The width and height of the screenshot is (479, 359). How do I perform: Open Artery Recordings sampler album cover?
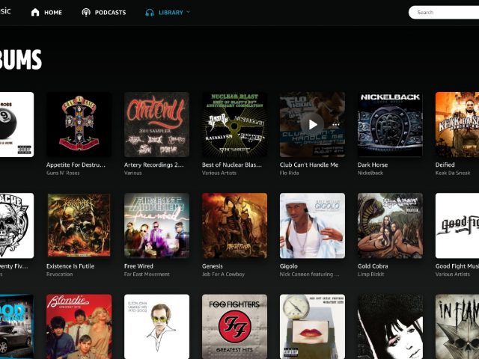[156, 125]
